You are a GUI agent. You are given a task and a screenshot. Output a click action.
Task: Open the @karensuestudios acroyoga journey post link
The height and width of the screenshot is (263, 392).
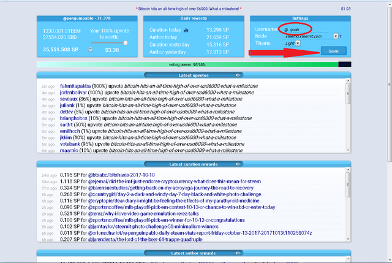tap(170, 188)
